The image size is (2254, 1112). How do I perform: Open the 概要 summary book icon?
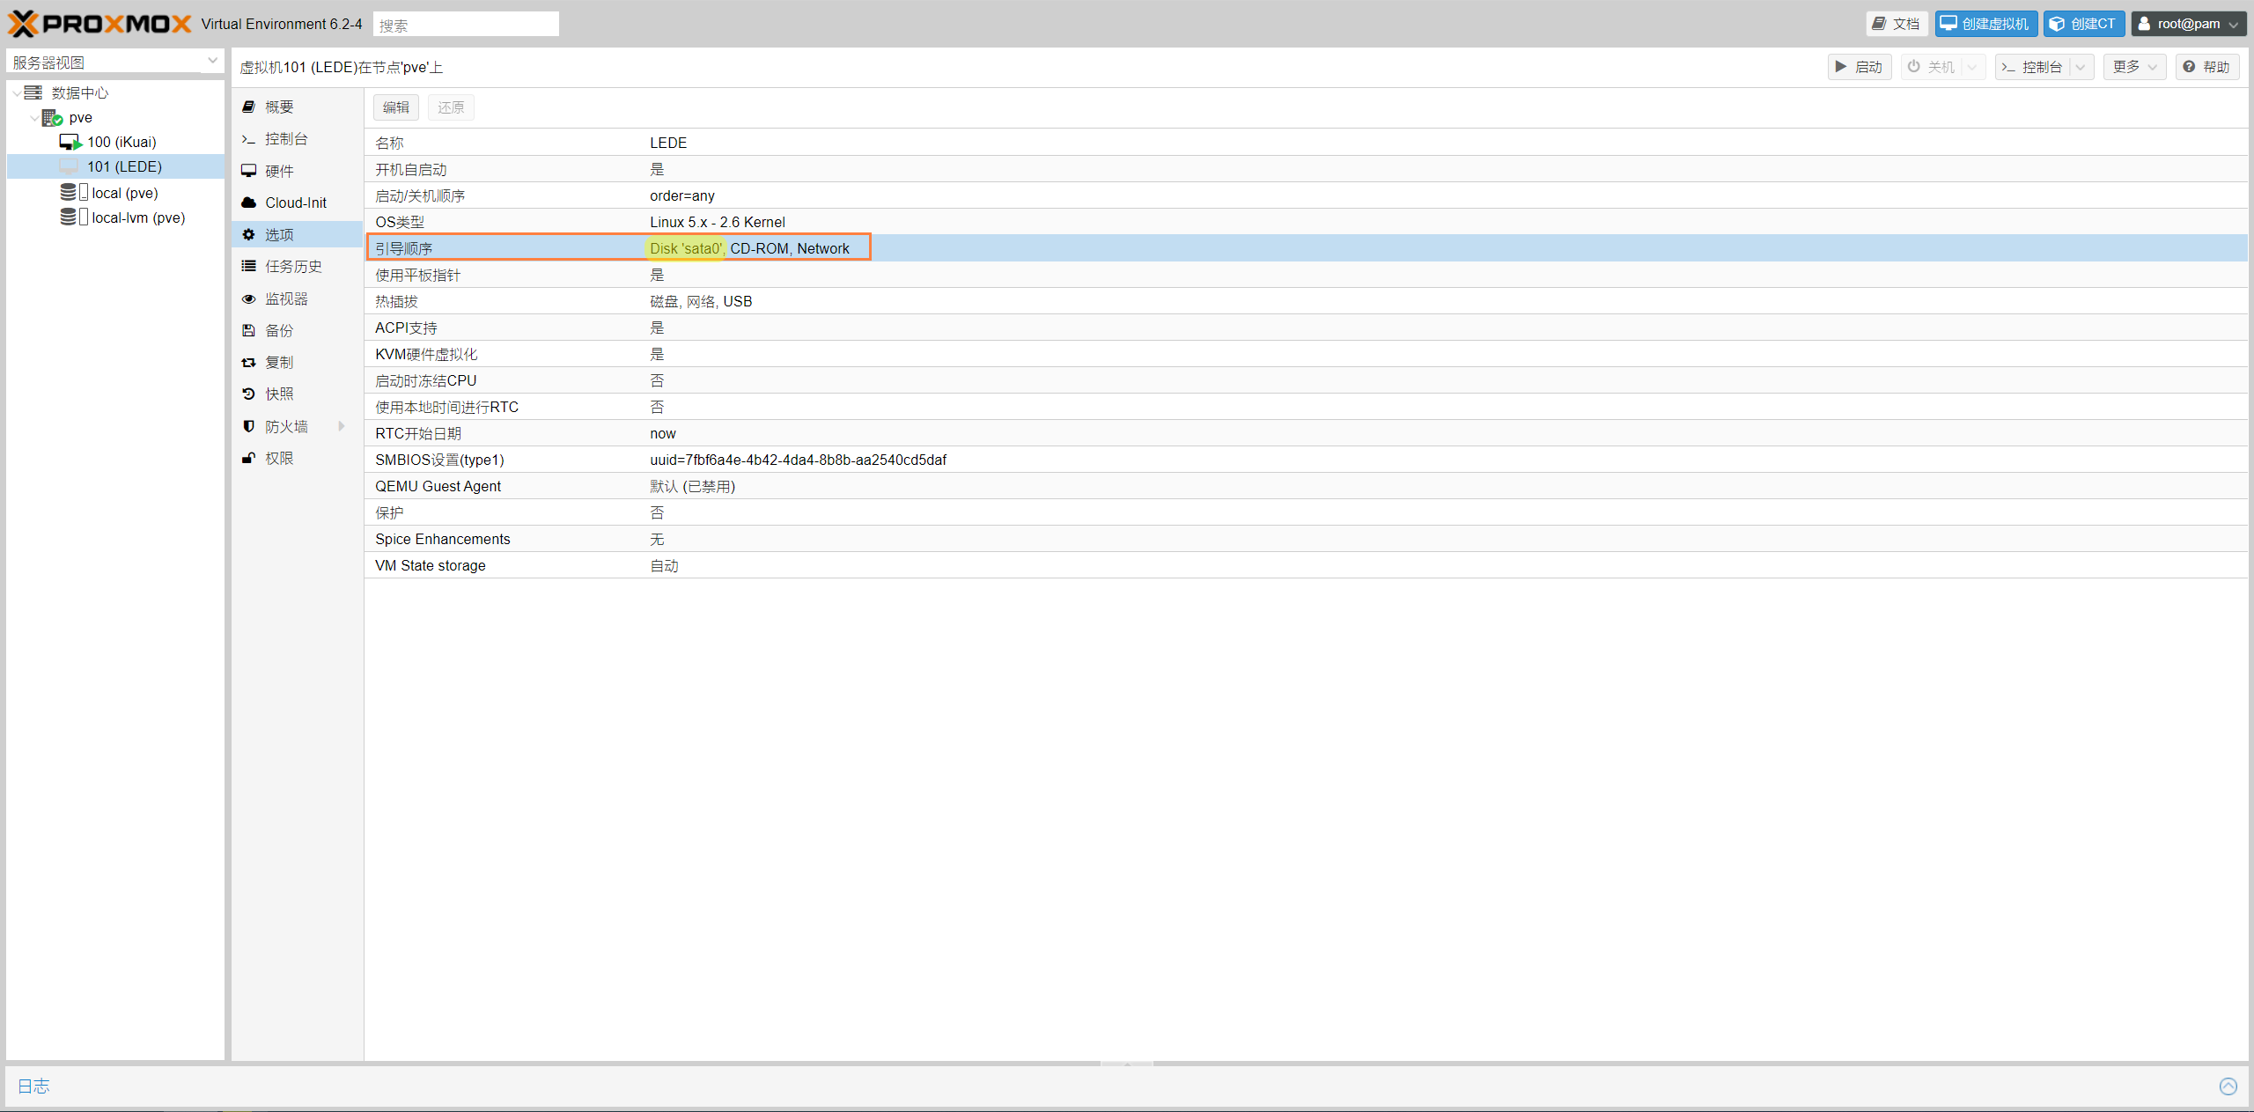click(248, 107)
